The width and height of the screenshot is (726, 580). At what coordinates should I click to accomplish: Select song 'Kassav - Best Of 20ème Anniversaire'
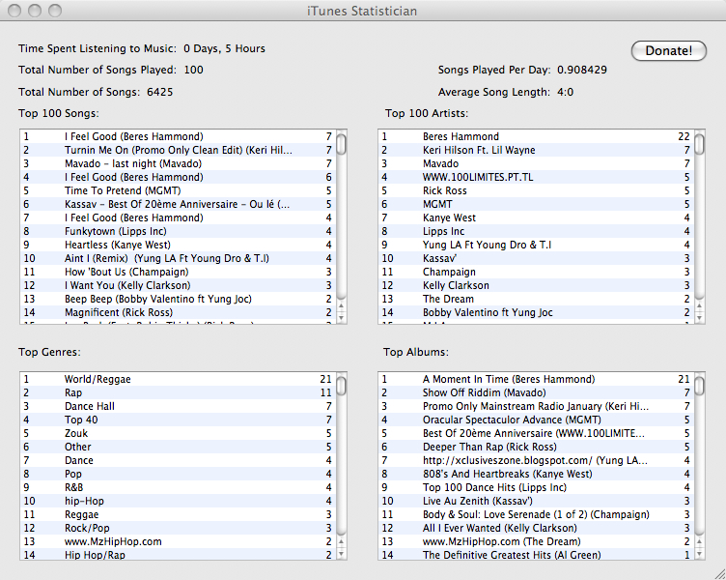(179, 204)
